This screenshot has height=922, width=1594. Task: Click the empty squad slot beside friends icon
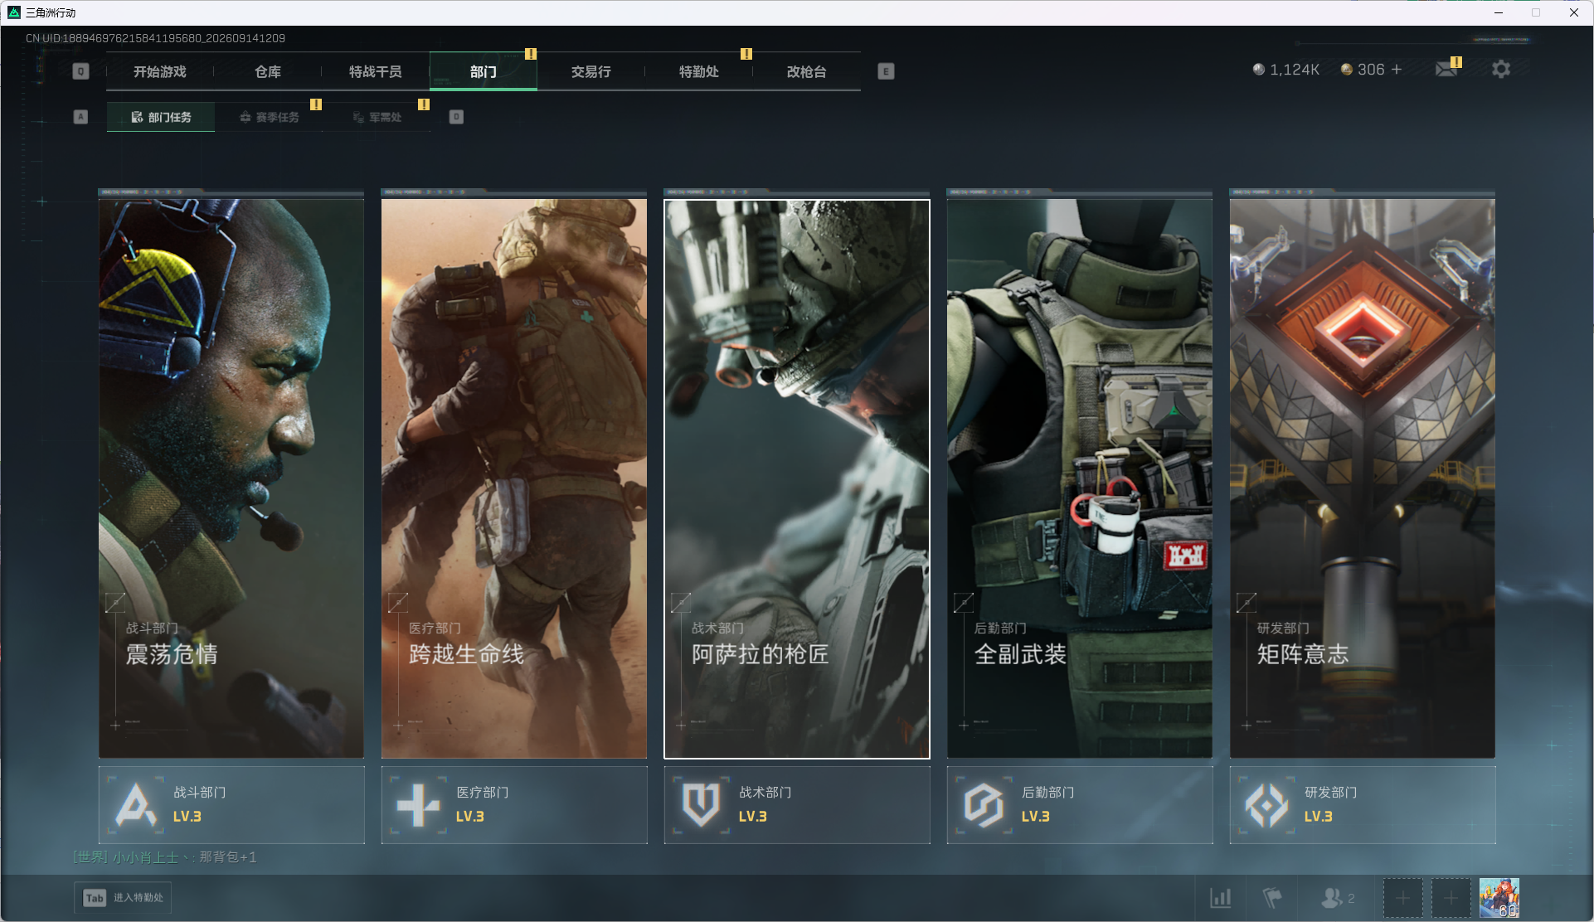coord(1402,898)
